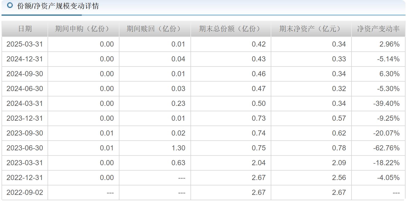Image resolution: width=406 pixels, height=201 pixels.
Task: Click the 0.57 net assets value
Action: point(339,118)
